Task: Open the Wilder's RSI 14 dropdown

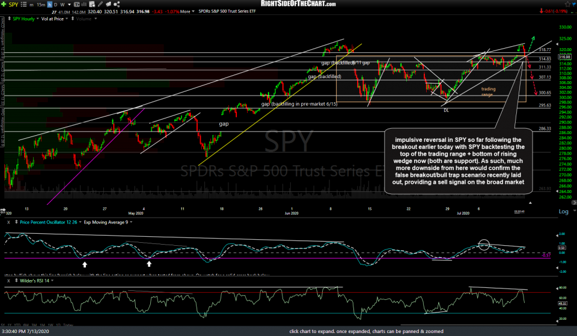Action: (52, 281)
